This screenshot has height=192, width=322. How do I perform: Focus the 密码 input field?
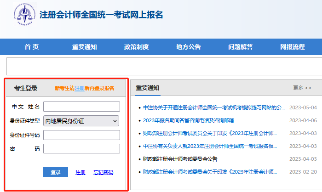pyautogui.click(x=81, y=149)
